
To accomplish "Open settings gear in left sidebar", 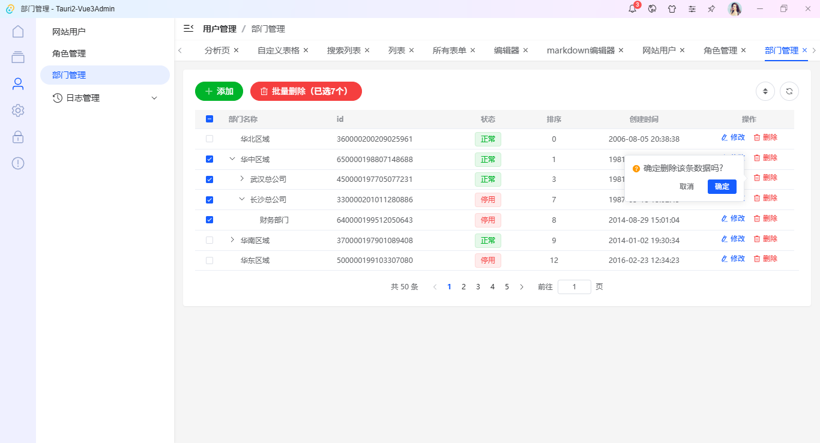I will tap(18, 110).
